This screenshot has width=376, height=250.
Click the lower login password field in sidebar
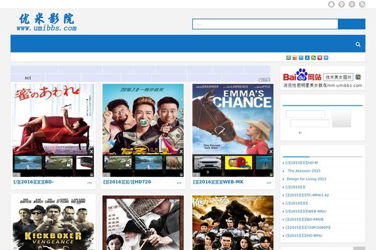pyautogui.click(x=310, y=123)
